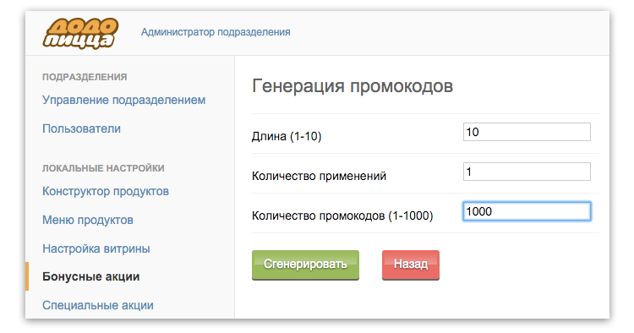Click the ЛОКАЛЬНЫЕ НАСТРОЙКИ section header
Viewport: 634px width, 333px height.
103,168
